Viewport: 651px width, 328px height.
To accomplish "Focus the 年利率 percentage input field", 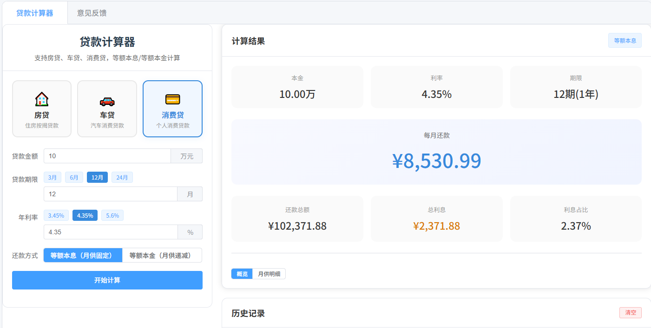I will 111,232.
